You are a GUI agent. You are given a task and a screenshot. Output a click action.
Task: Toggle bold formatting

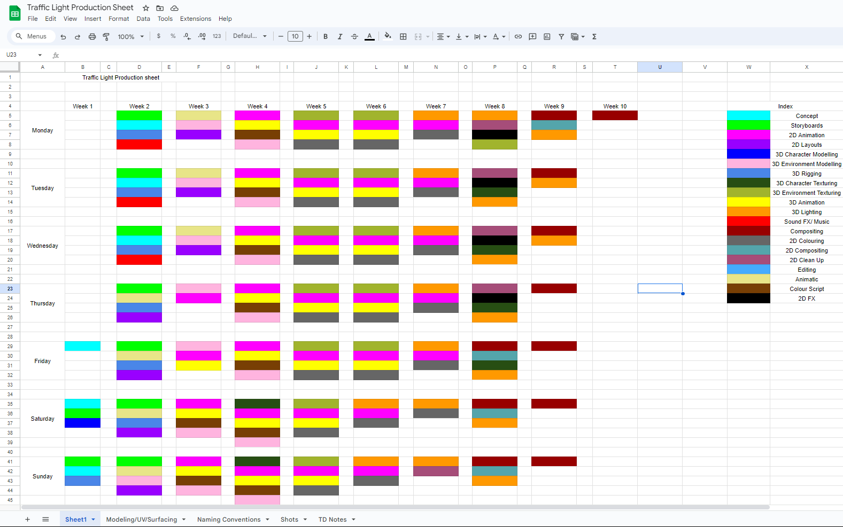(326, 36)
